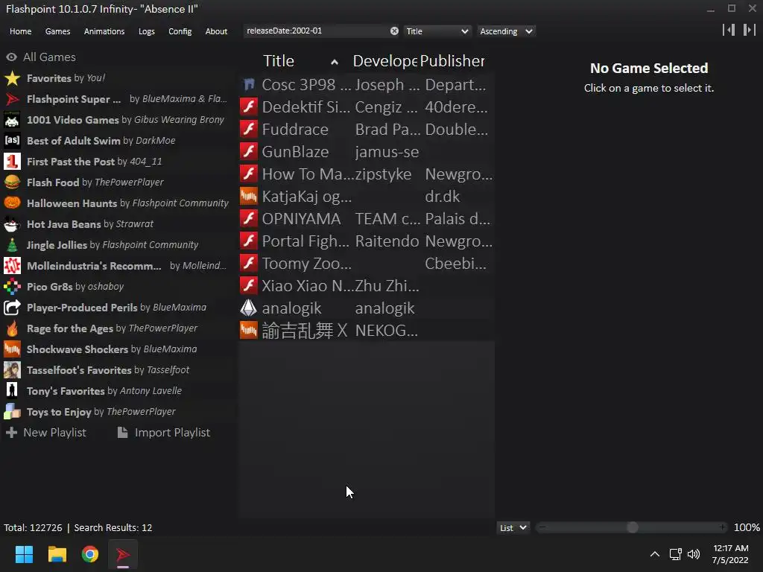The image size is (763, 572).
Task: Open the Logs tab
Action: [x=147, y=31]
